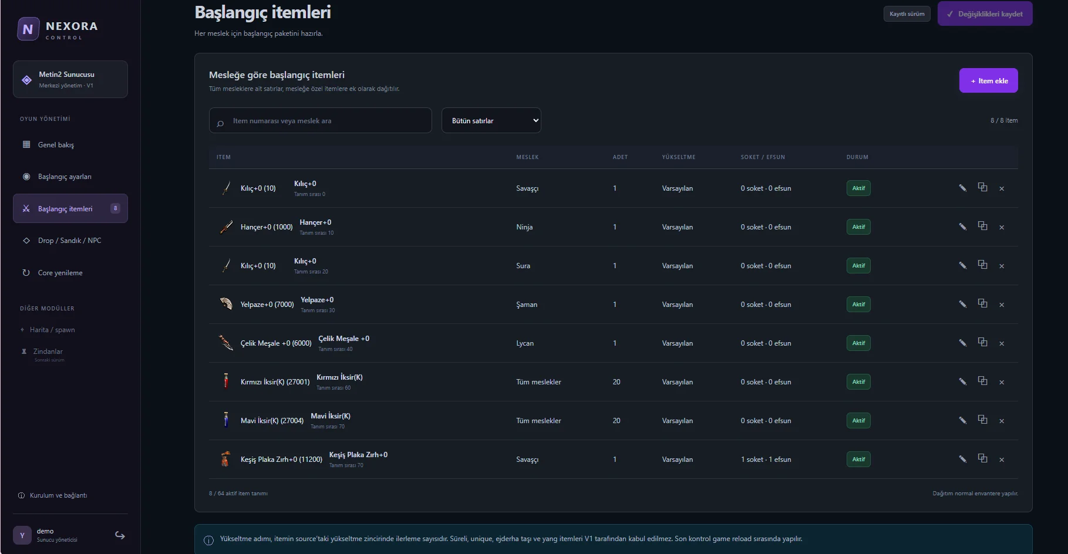The image size is (1068, 554).
Task: Click the demo user profile avatar
Action: coord(22,535)
